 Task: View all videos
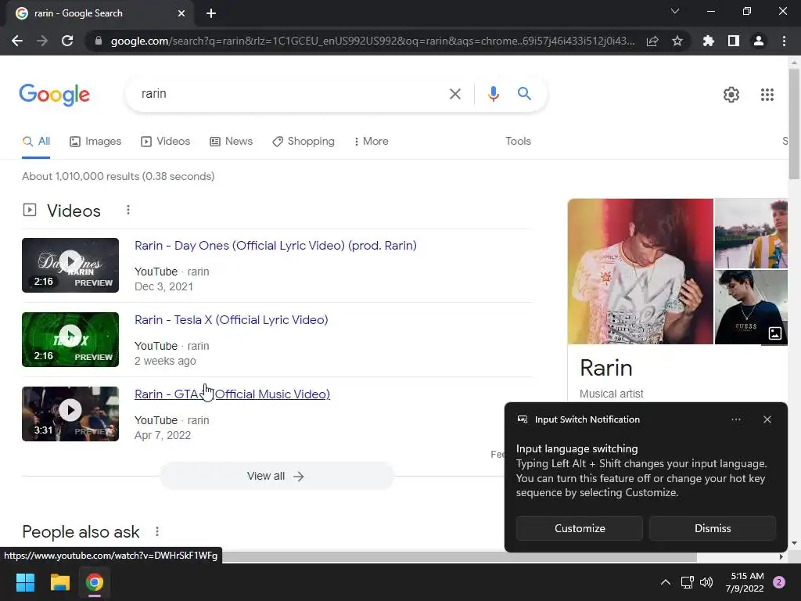(276, 477)
